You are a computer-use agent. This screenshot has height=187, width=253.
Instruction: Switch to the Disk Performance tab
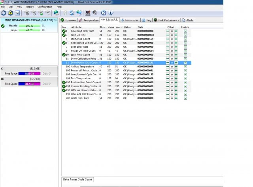click(166, 20)
